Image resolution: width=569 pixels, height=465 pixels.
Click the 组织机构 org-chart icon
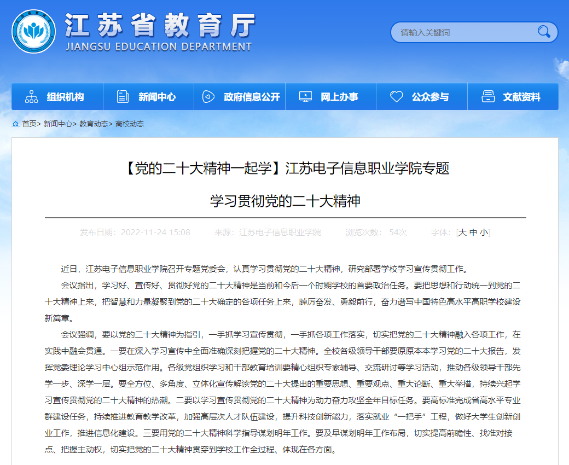coord(31,97)
